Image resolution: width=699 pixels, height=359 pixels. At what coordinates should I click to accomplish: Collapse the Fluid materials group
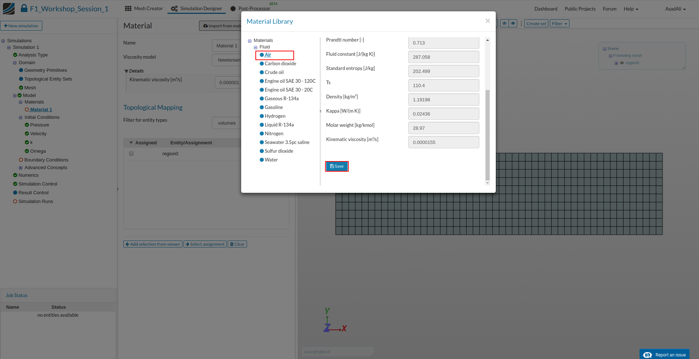[255, 47]
